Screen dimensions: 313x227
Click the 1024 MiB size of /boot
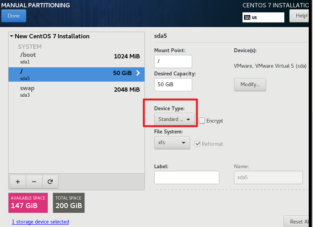127,56
